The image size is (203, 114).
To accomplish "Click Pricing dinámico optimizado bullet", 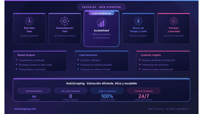I will (x=32, y=69).
